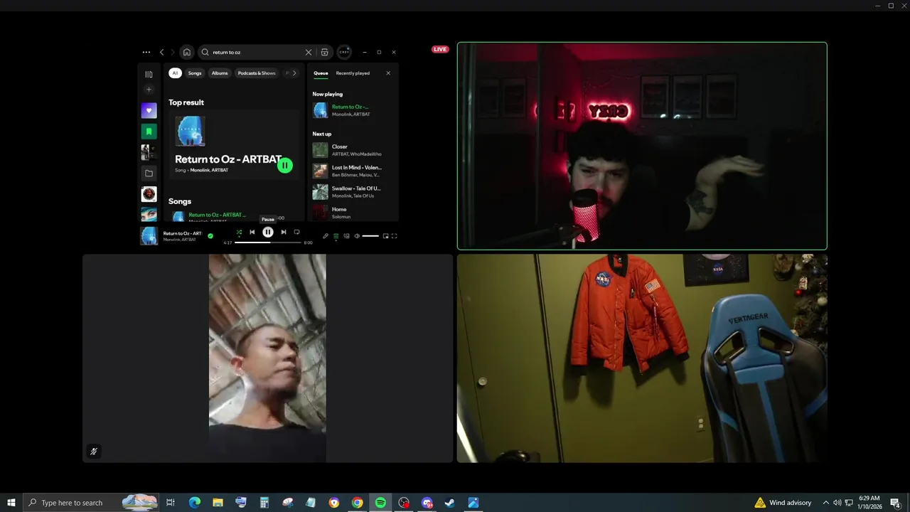The width and height of the screenshot is (910, 512).
Task: Select 'Lost In Mind' in the queue
Action: (353, 171)
